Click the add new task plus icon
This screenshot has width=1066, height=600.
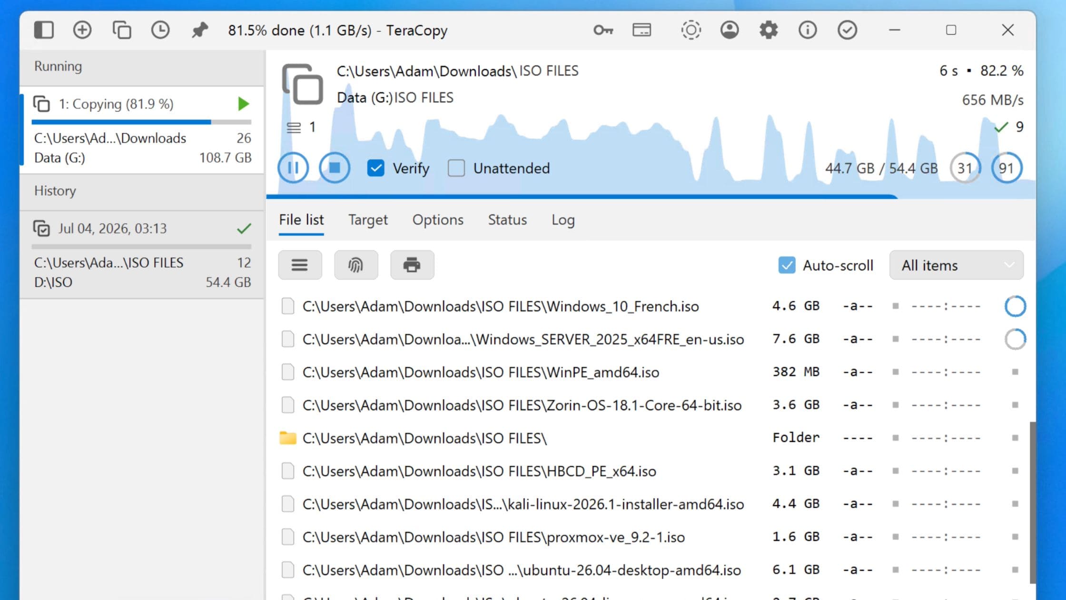point(82,30)
